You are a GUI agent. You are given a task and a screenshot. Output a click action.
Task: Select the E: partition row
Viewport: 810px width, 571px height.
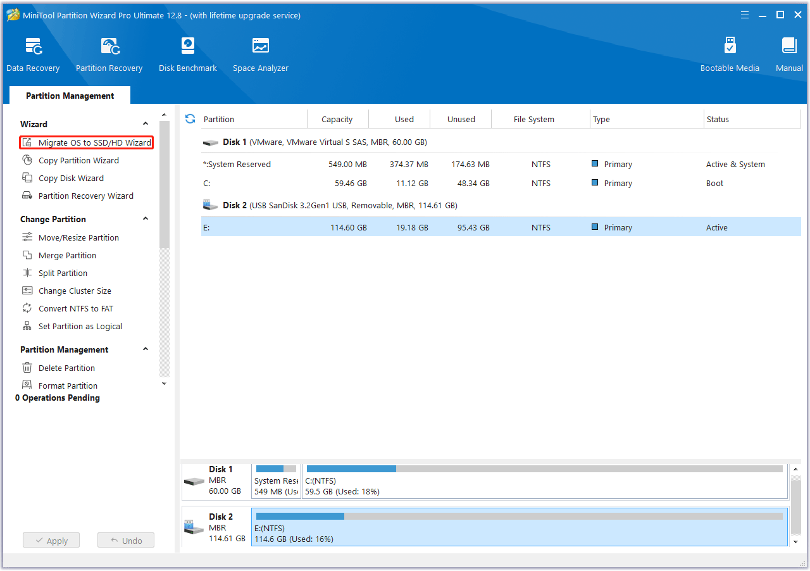tap(380, 227)
